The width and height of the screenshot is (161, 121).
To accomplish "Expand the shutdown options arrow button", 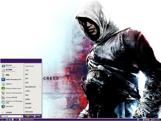I will coord(39,116).
